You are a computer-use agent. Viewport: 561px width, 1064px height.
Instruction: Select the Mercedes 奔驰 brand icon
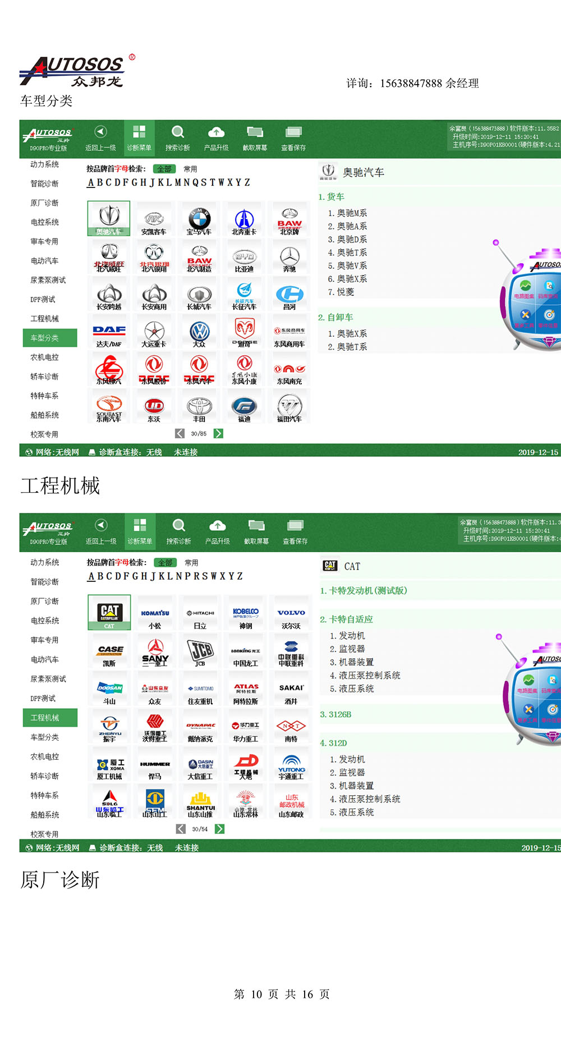click(289, 258)
